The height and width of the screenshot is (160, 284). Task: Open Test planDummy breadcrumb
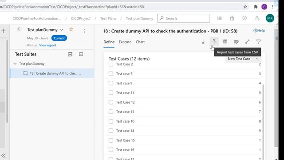pyautogui.click(x=139, y=18)
